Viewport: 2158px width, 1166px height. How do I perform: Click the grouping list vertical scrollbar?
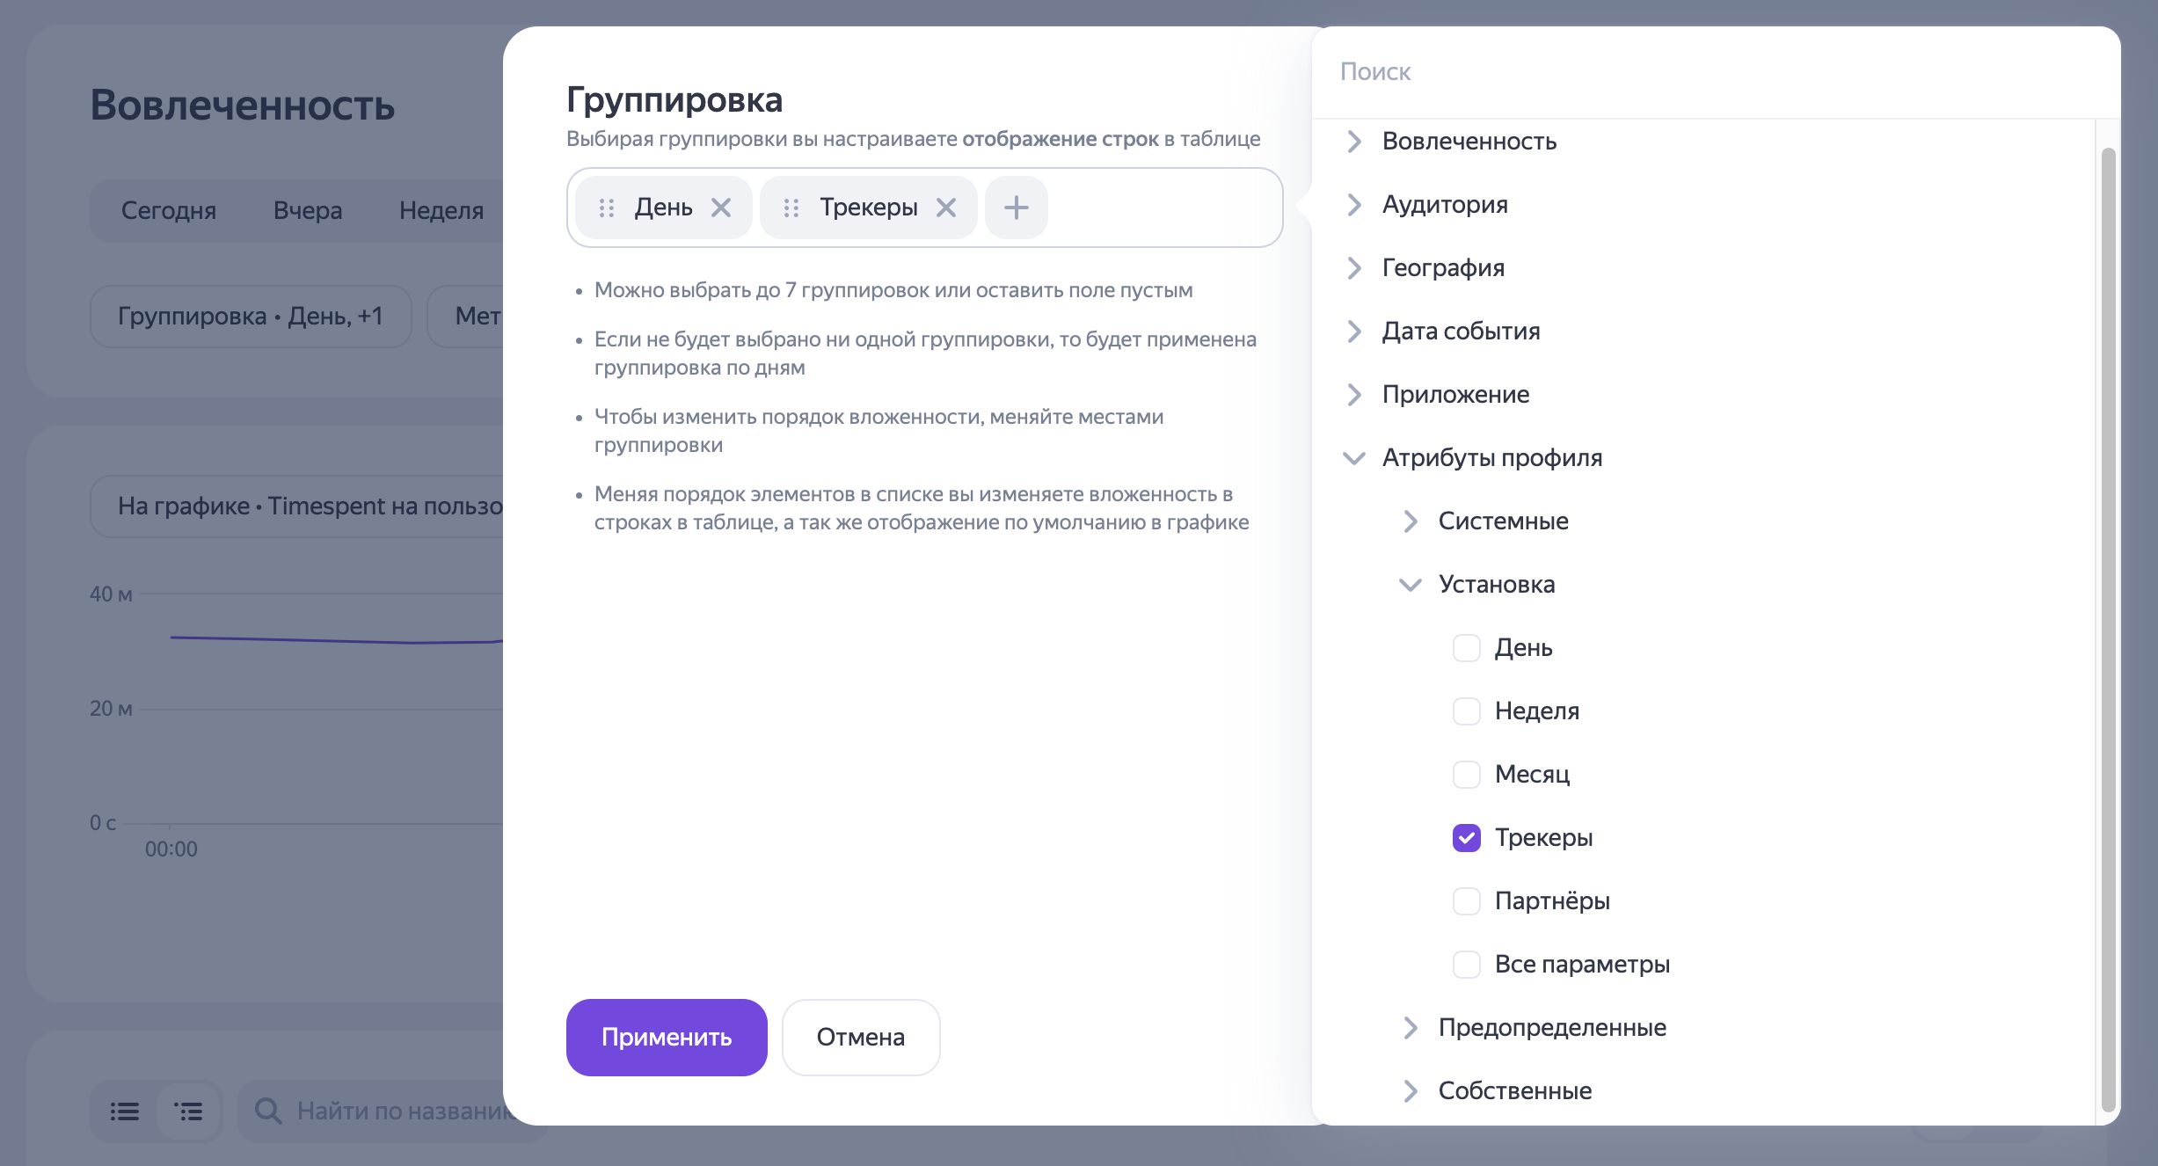point(2108,630)
